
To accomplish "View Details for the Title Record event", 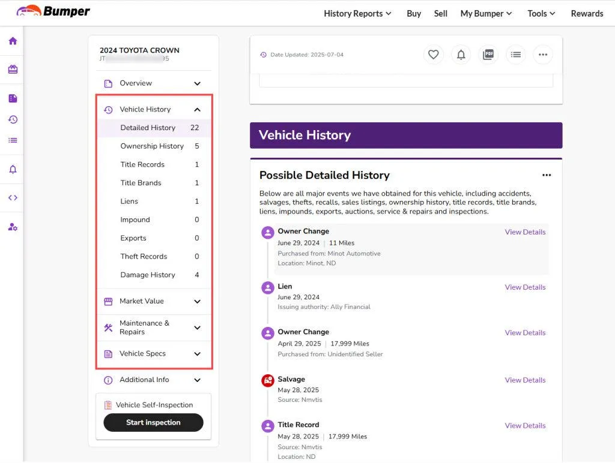I will tap(525, 425).
